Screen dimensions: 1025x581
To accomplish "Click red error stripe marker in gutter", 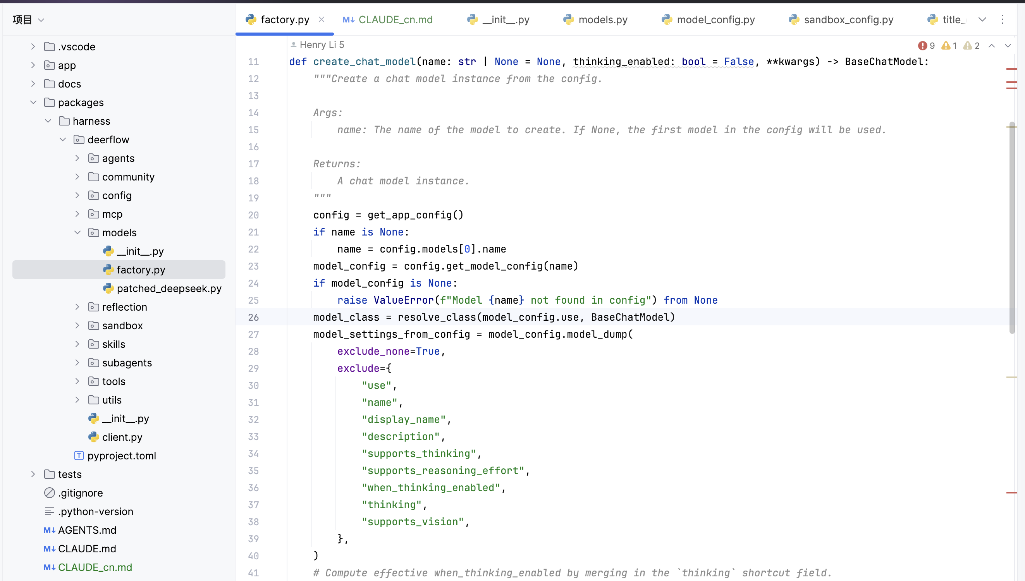I will (1011, 69).
